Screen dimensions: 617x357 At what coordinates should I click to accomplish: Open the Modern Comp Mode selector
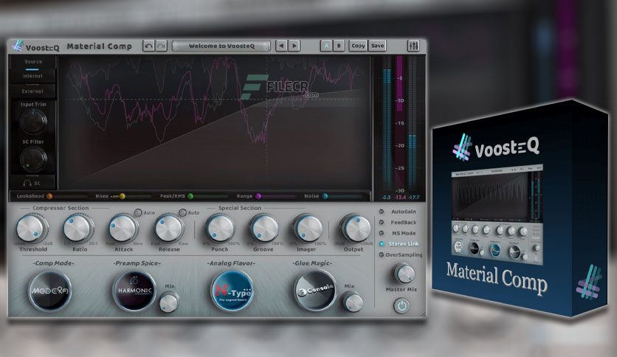tap(50, 291)
